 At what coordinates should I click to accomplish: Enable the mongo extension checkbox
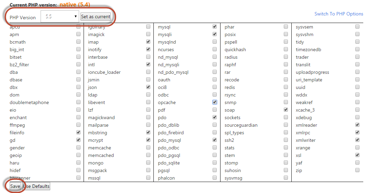[x=148, y=162]
